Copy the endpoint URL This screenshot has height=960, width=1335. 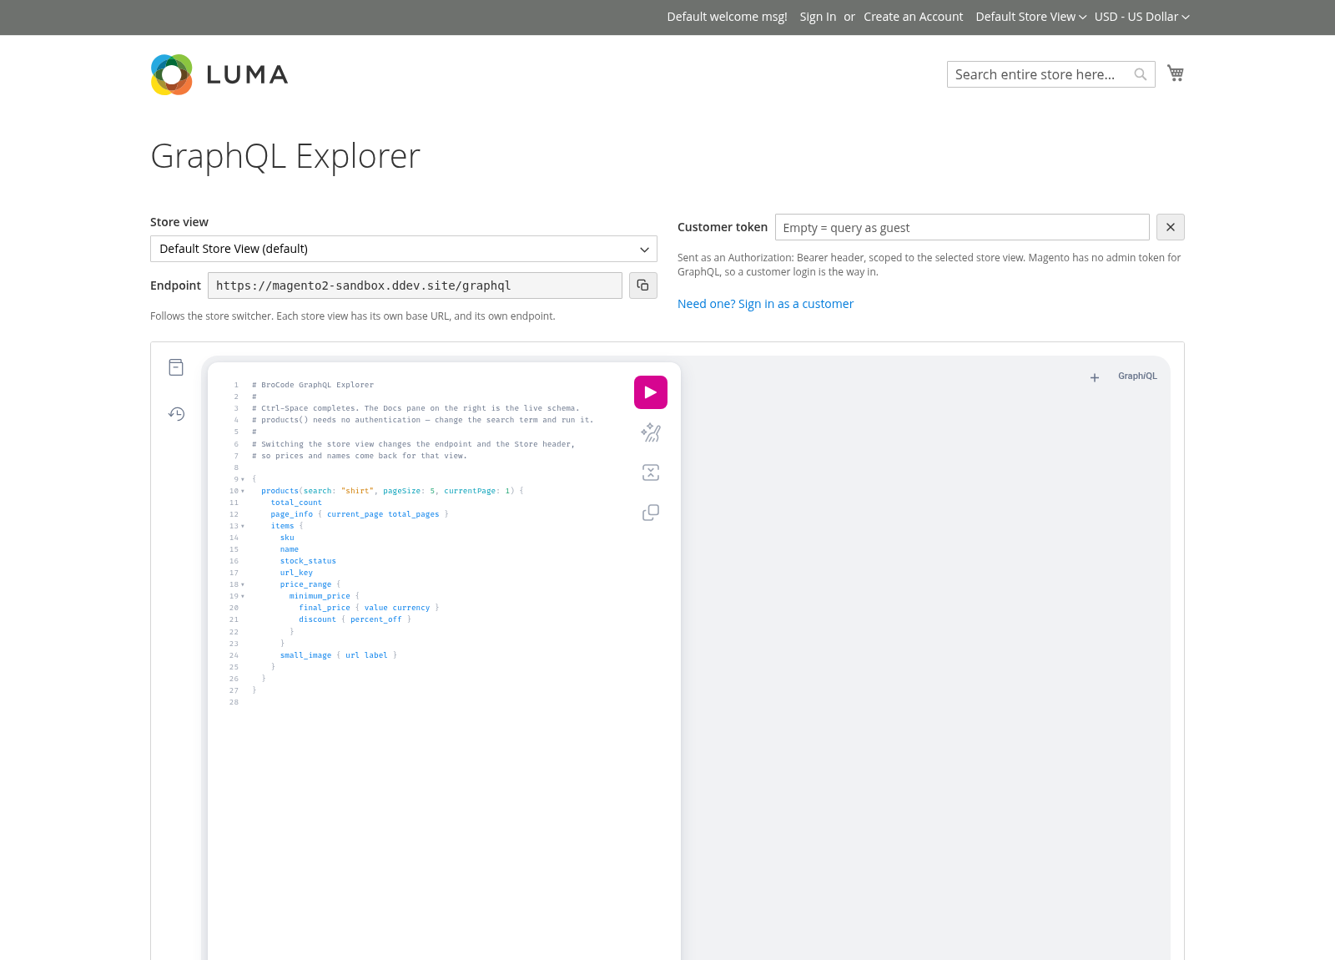[642, 285]
